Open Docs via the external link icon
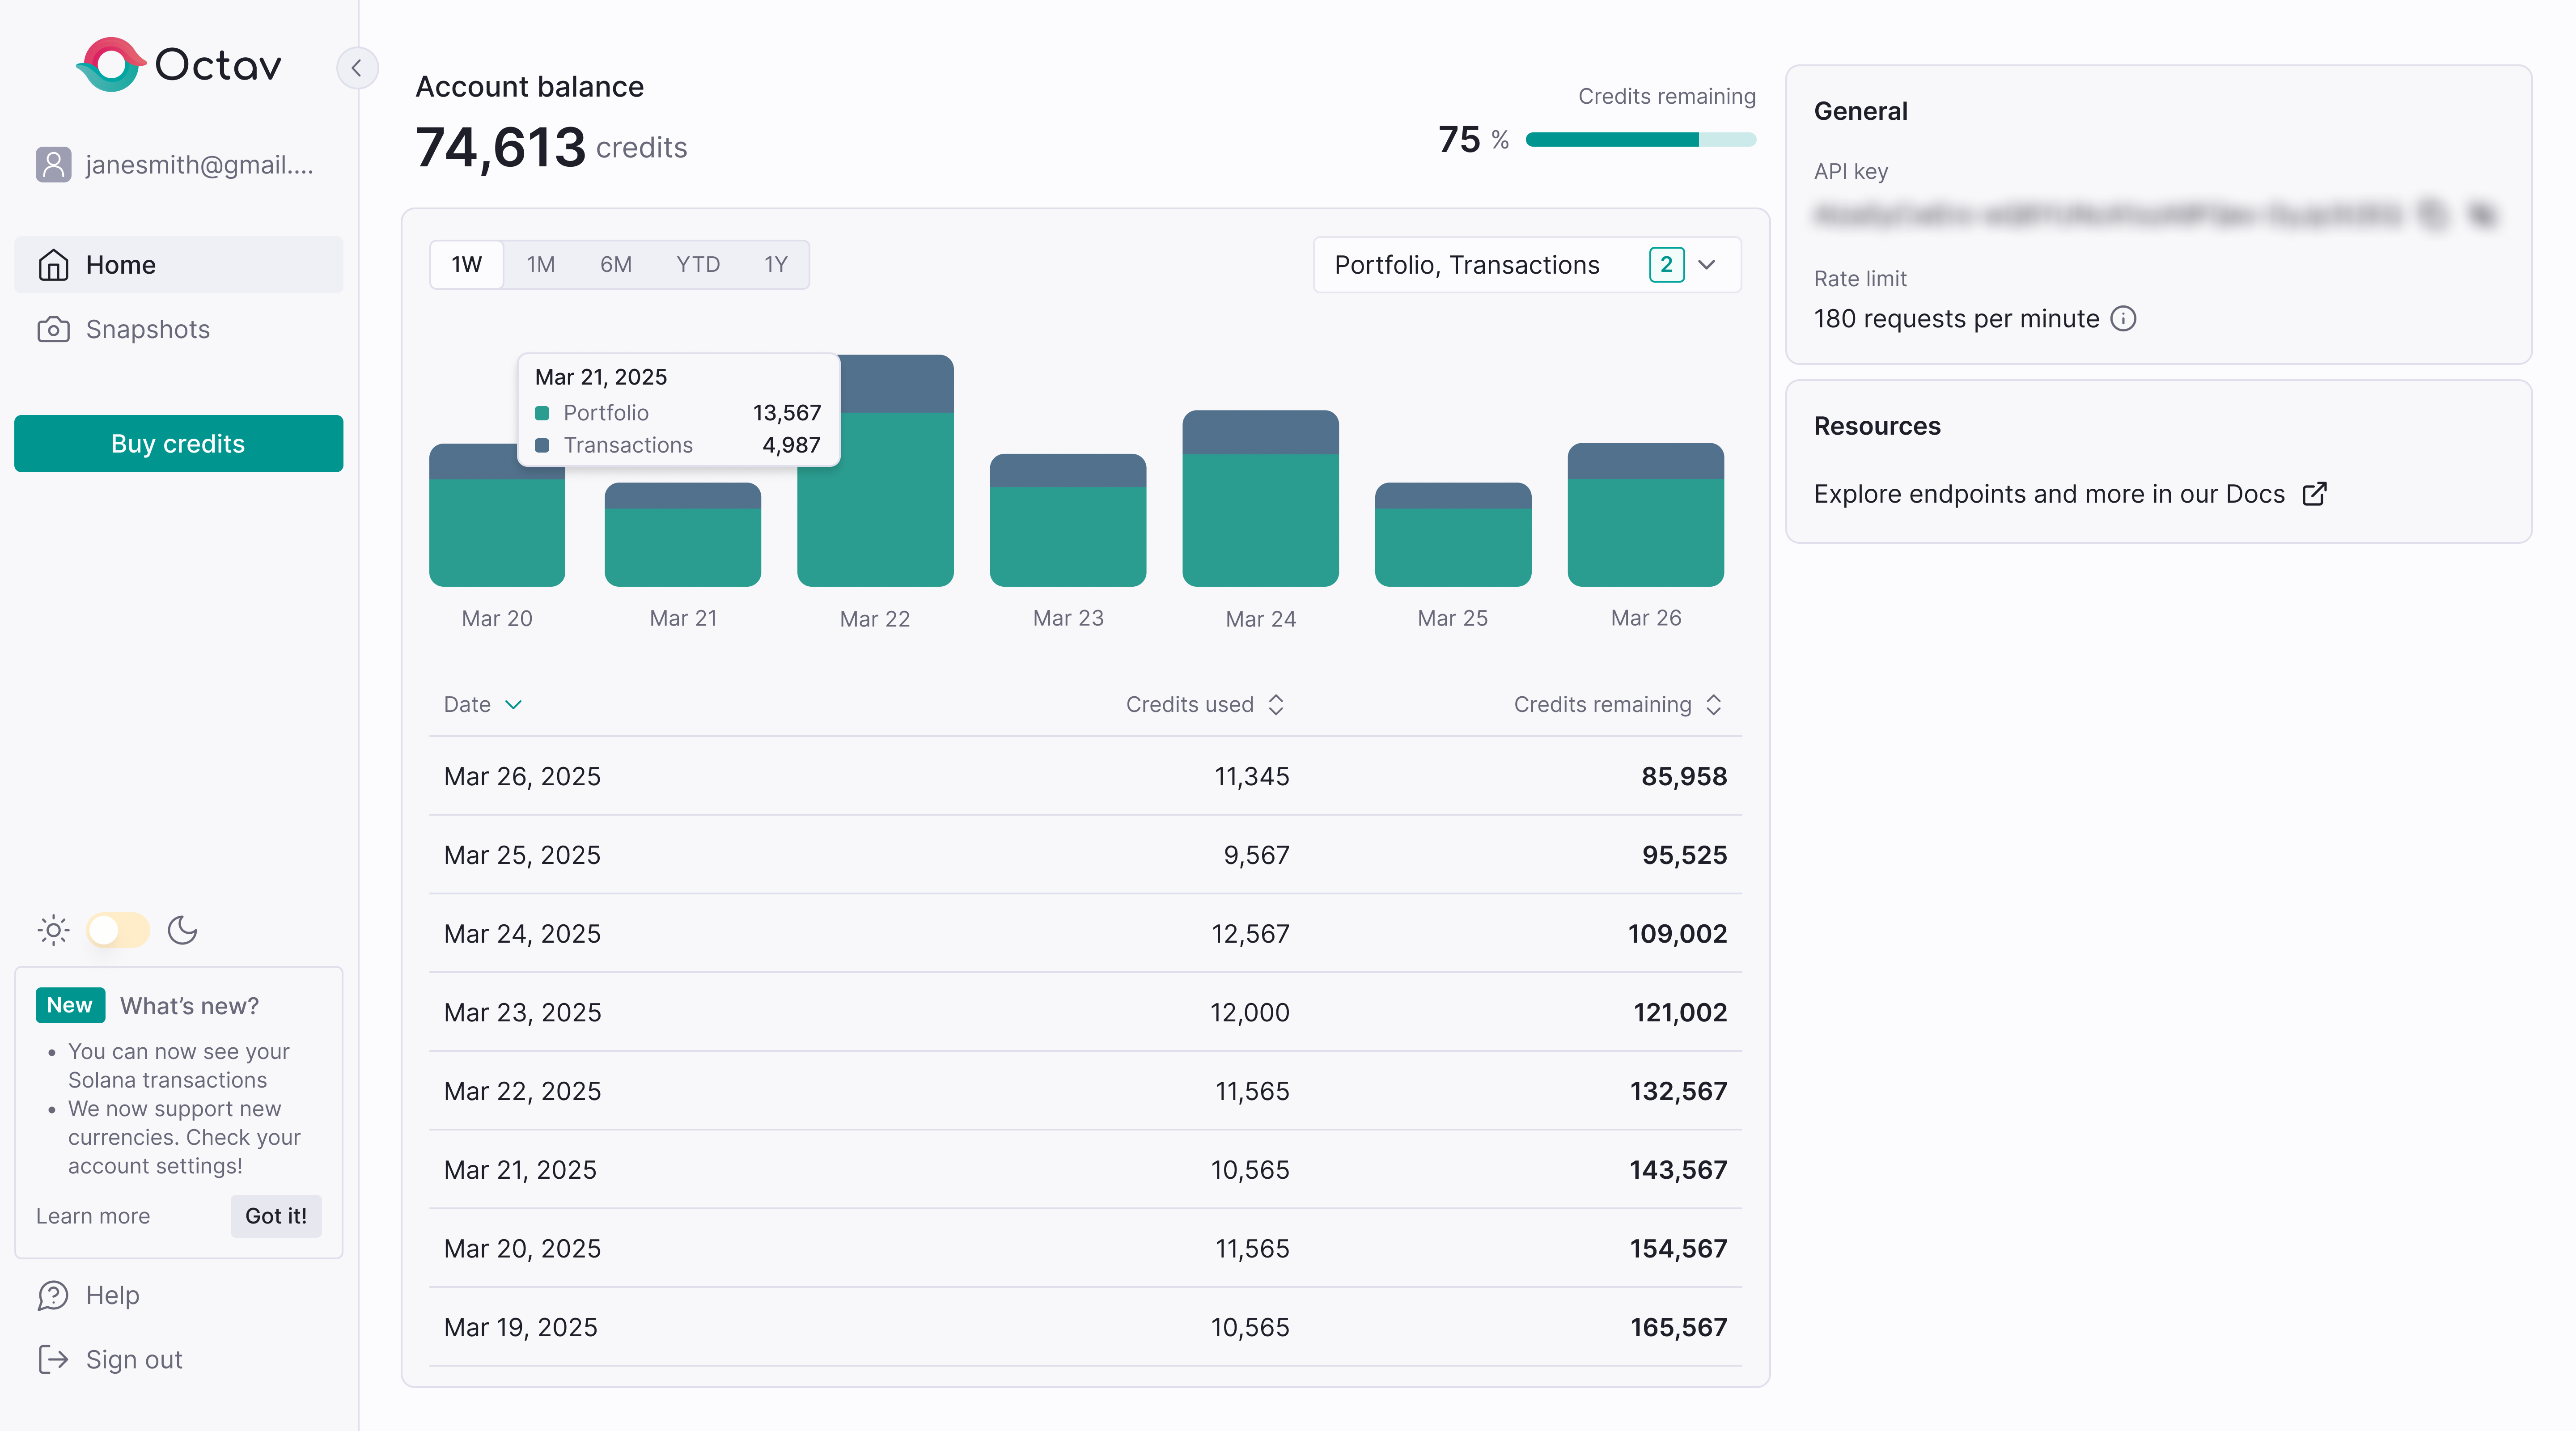 pos(2314,494)
